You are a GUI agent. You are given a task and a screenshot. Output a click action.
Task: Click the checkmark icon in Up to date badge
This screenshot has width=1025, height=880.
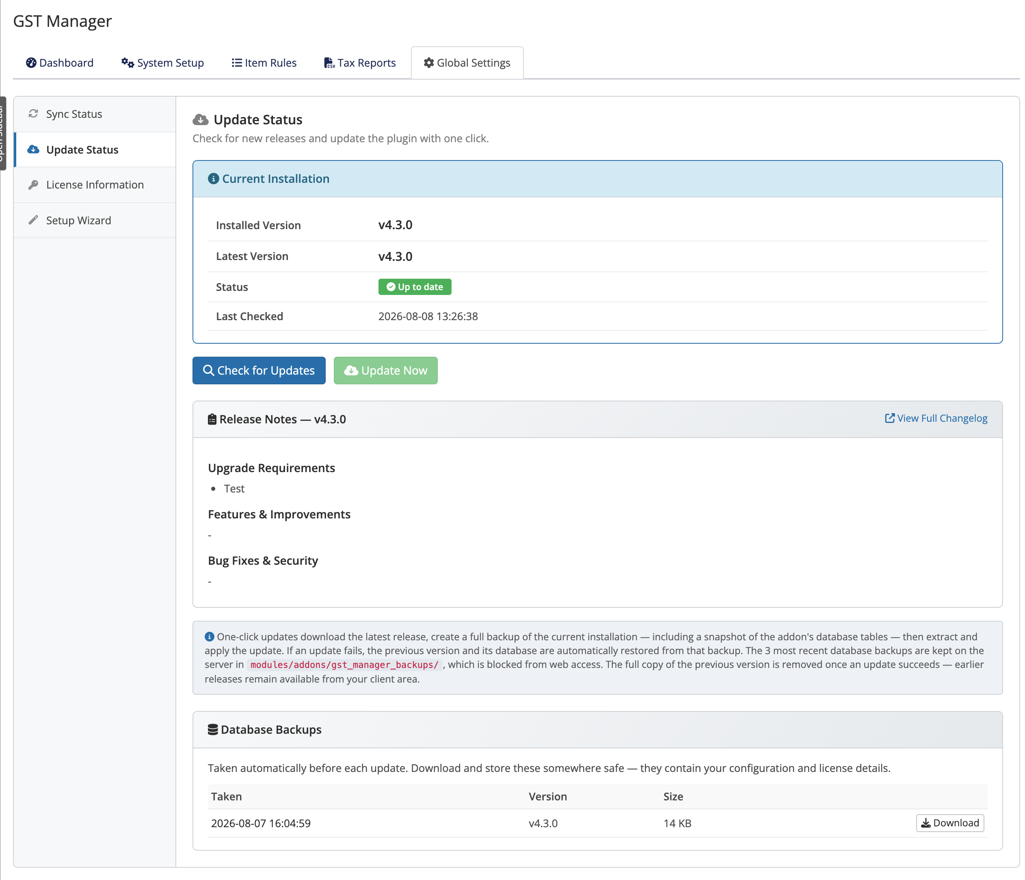[x=391, y=287]
